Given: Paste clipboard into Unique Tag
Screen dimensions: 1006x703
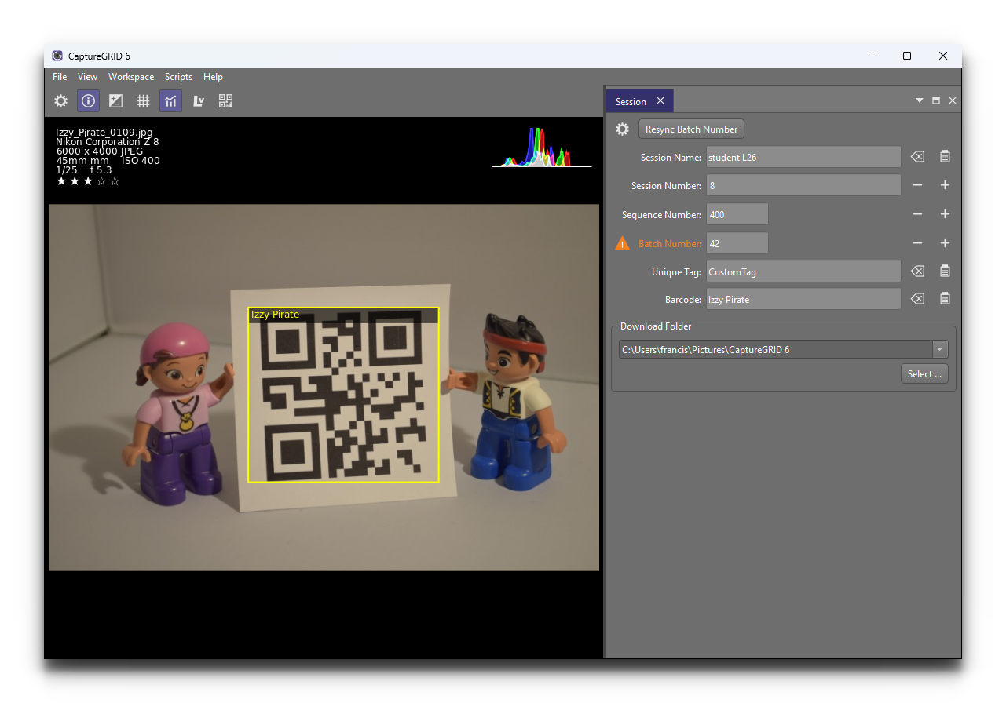Looking at the screenshot, I should point(945,271).
